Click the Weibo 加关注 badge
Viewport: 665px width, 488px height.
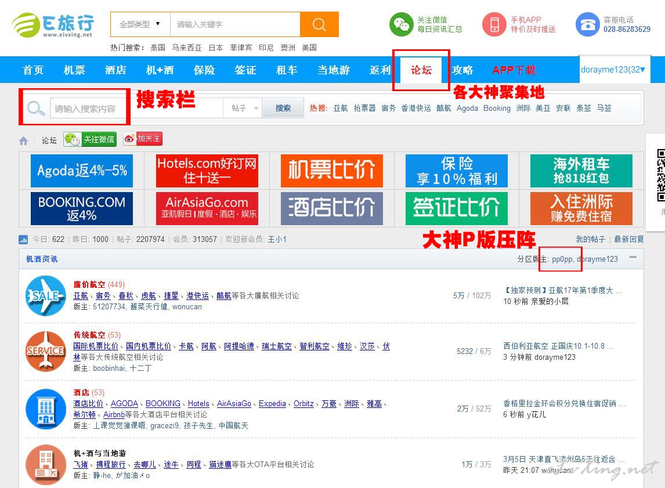pos(143,139)
